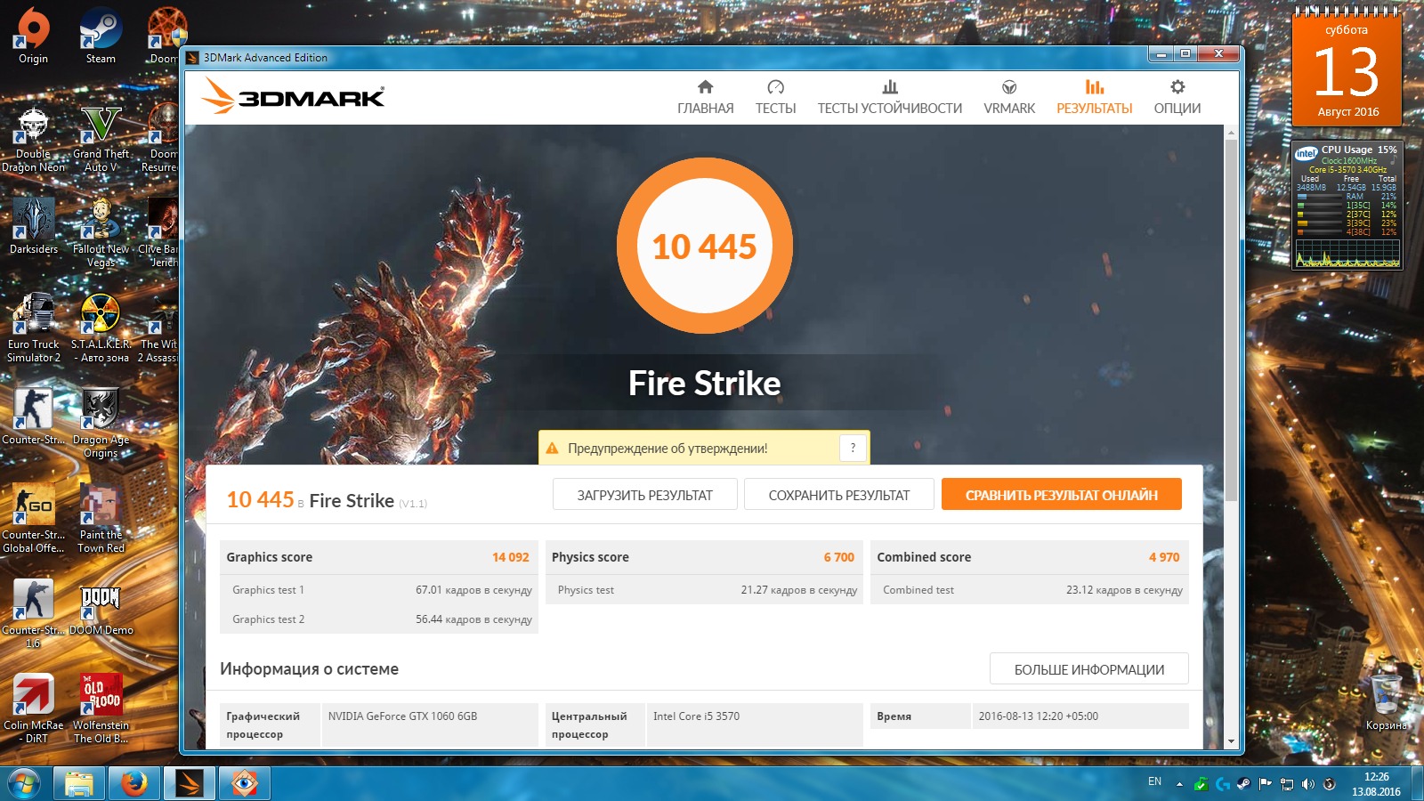Open the Origin desktop shortcut
Screen dimensions: 1424x801
click(x=33, y=36)
